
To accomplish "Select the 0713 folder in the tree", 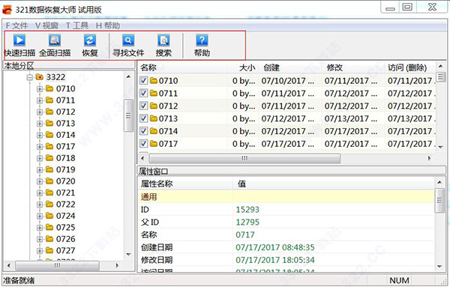I will (61, 124).
